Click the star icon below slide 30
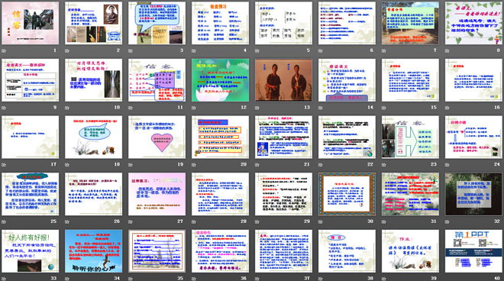 click(321, 221)
